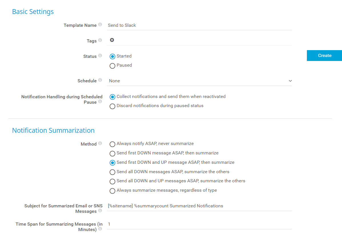Open the info icon beside Method label

[x=100, y=144]
